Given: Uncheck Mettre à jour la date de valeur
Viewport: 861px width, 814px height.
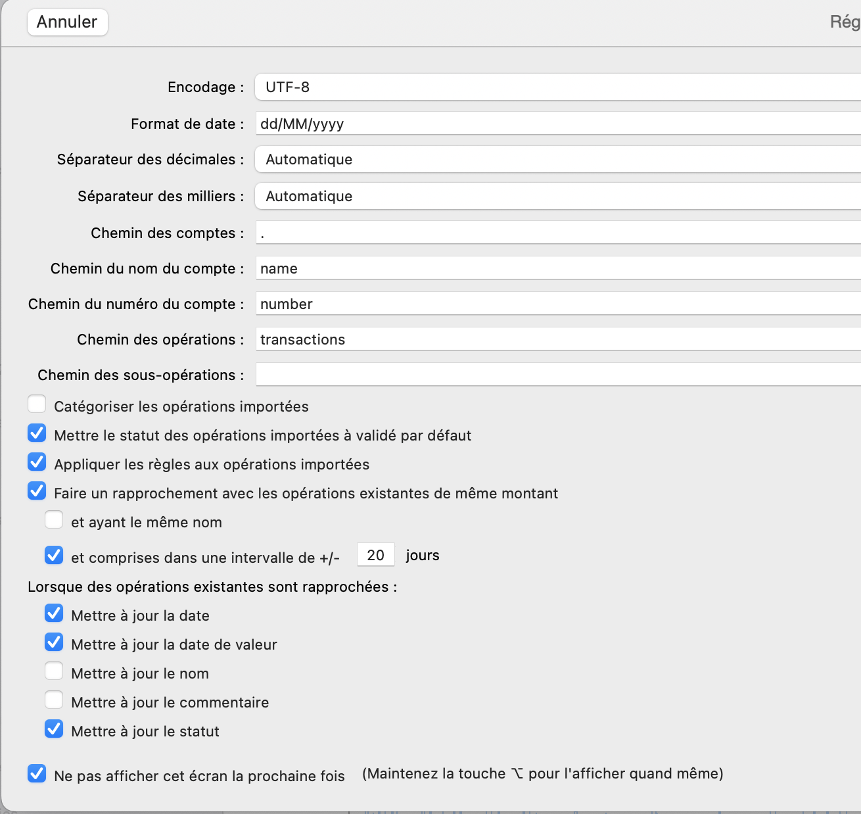Looking at the screenshot, I should [x=54, y=642].
